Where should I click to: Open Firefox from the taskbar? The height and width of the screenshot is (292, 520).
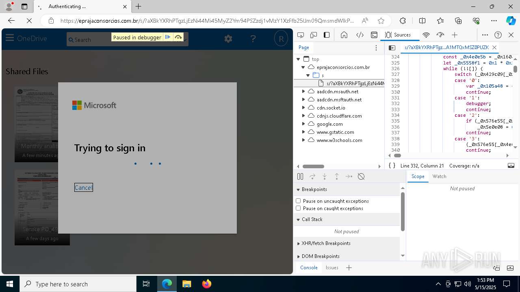tap(207, 284)
